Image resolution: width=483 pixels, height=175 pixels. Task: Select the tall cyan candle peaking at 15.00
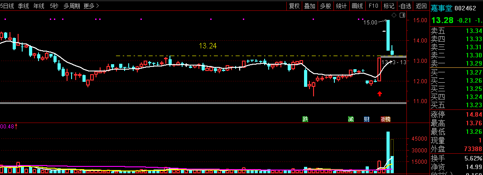pos(388,35)
